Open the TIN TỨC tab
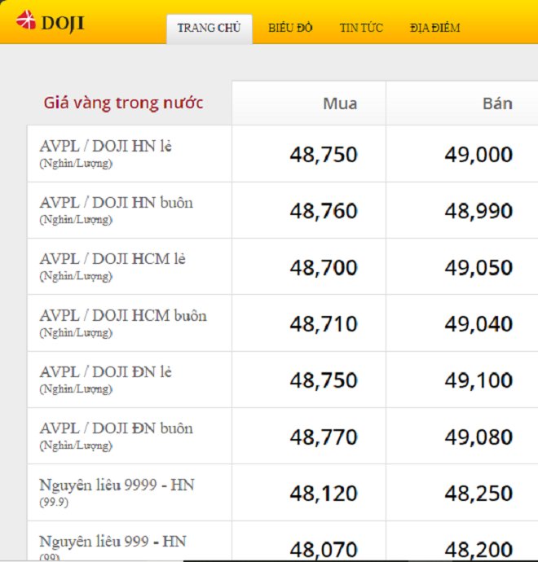This screenshot has height=562, width=538. (x=361, y=28)
